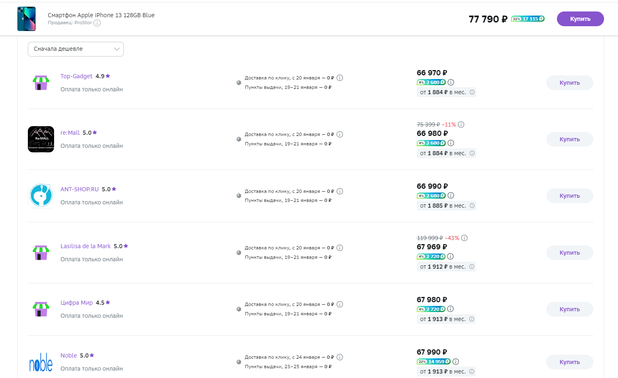Click the ANT-SHOP.RU rabbit logo
This screenshot has width=618, height=378.
pyautogui.click(x=41, y=196)
